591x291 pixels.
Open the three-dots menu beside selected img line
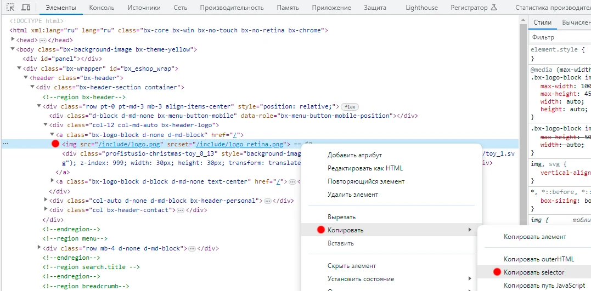click(5, 144)
